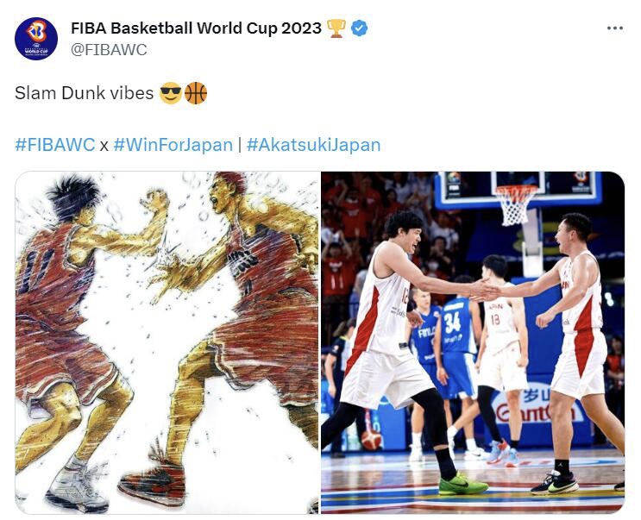
Task: Open the #WinForJapan hashtag
Action: [x=173, y=145]
